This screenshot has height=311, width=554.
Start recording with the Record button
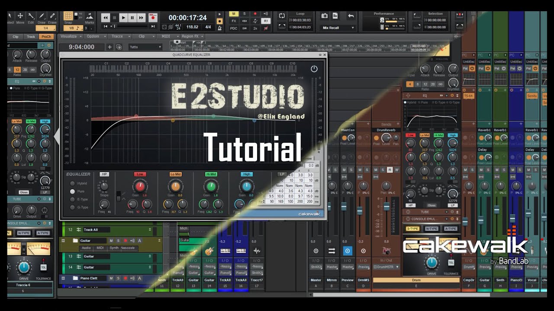click(x=152, y=18)
